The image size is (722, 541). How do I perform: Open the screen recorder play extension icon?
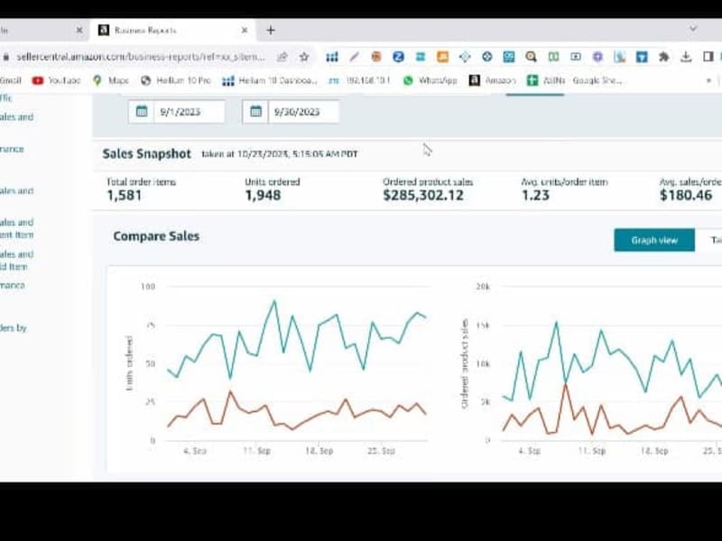[575, 57]
